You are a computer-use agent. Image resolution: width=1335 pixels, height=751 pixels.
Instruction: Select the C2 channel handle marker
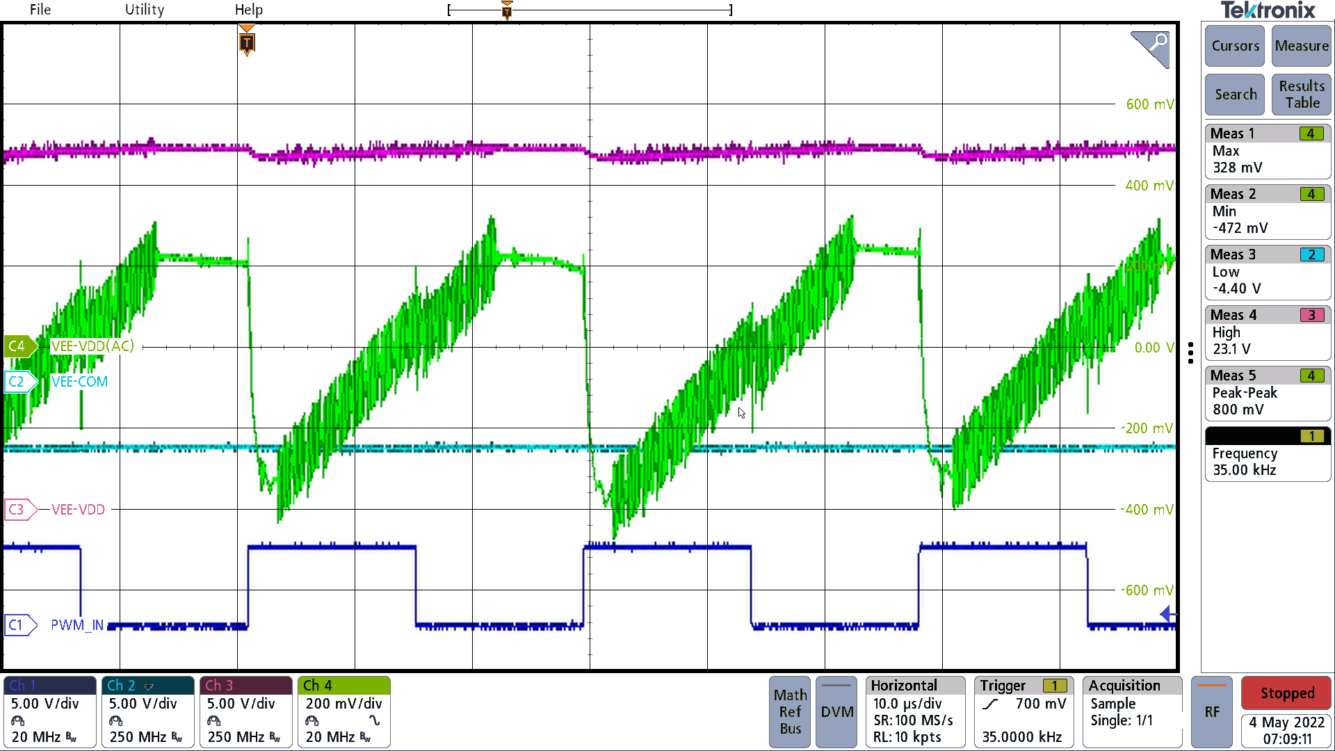[18, 382]
